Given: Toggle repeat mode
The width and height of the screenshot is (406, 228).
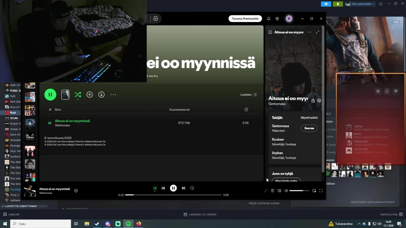Looking at the screenshot, I should pos(192,188).
